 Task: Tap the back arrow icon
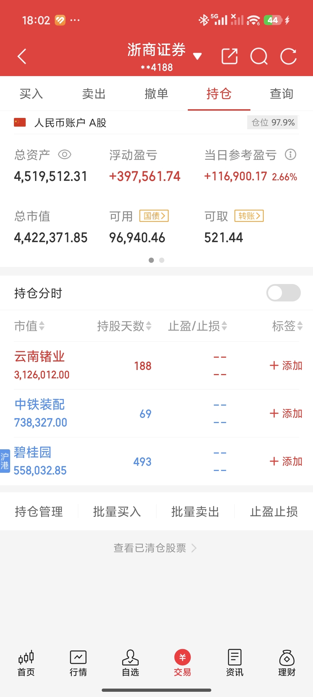tap(22, 56)
